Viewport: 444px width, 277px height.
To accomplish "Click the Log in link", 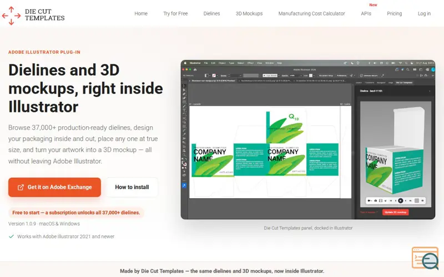I will 424,13.
